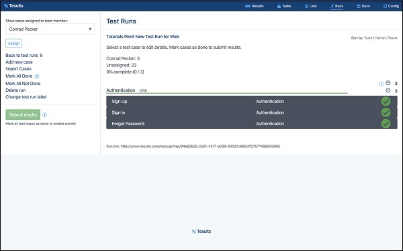Click the Submit results button
This screenshot has width=403, height=251.
pyautogui.click(x=23, y=114)
